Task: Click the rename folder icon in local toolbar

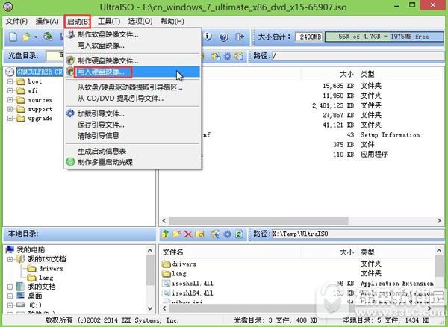Action: click(199, 234)
